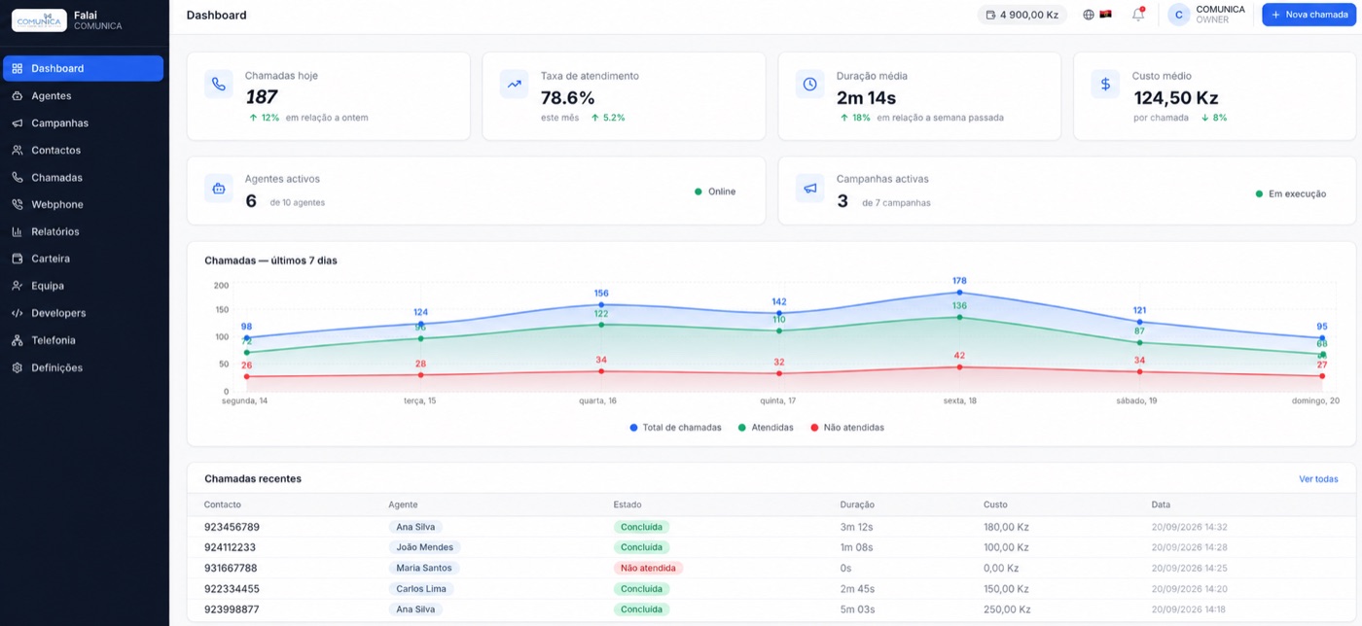Click the Ver todas link
1362x626 pixels.
[x=1318, y=479]
